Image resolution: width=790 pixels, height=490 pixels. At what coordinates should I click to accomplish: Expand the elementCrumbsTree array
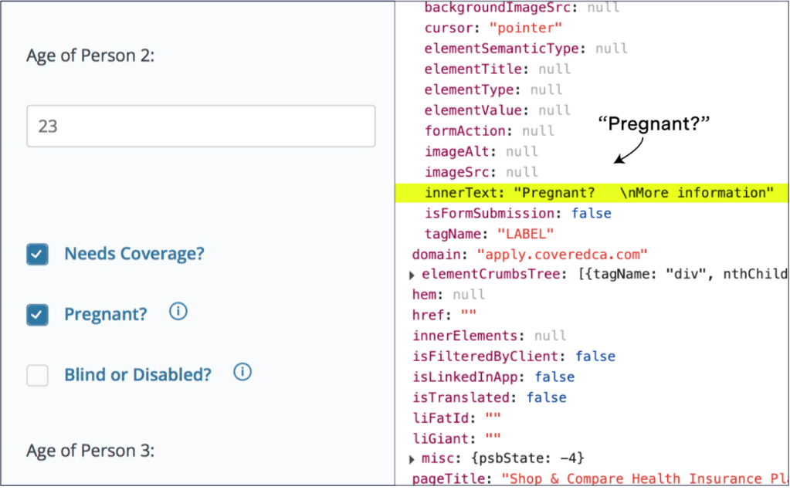412,275
